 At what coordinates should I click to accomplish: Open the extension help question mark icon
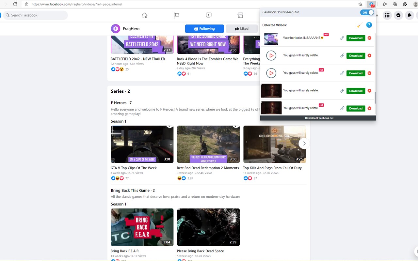(369, 25)
